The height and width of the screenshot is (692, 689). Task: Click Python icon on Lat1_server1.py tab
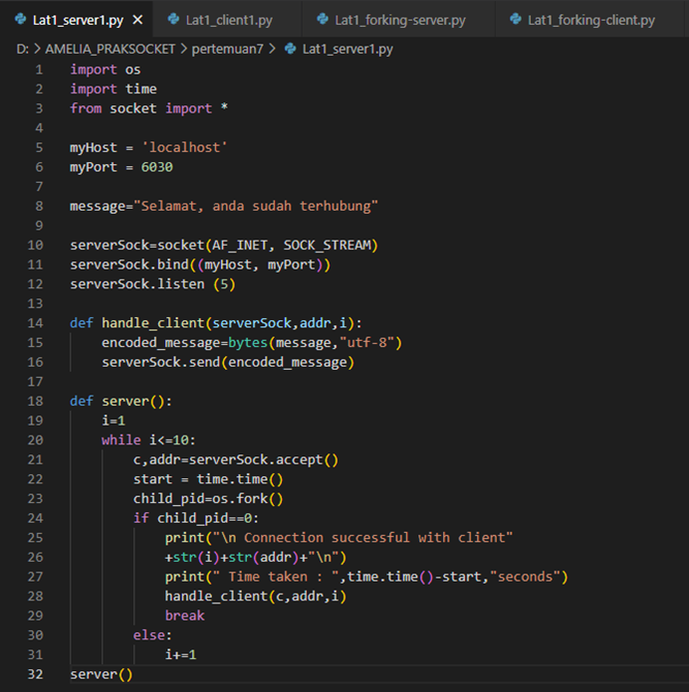pyautogui.click(x=20, y=19)
